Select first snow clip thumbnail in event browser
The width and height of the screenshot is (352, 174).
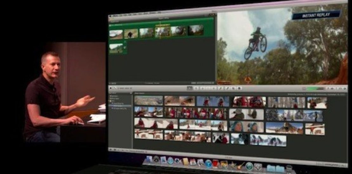pos(148,101)
